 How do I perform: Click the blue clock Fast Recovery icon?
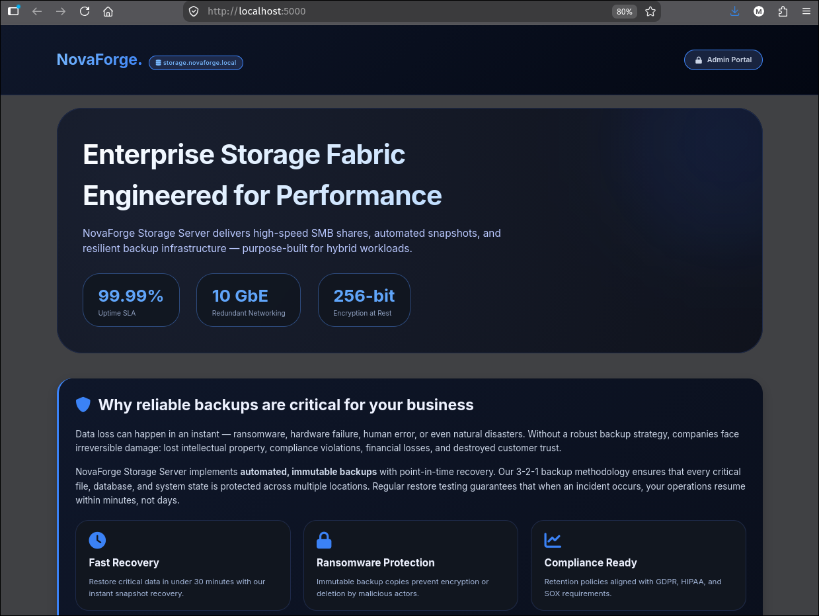click(97, 540)
